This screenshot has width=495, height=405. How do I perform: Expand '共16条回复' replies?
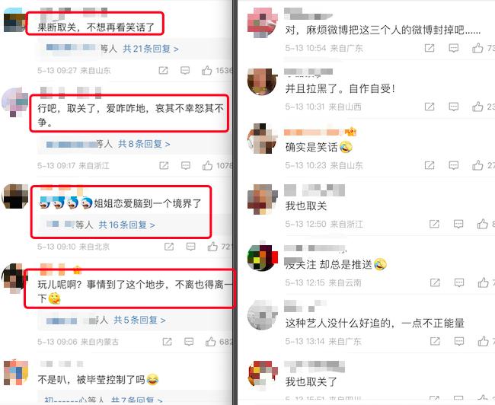point(127,225)
